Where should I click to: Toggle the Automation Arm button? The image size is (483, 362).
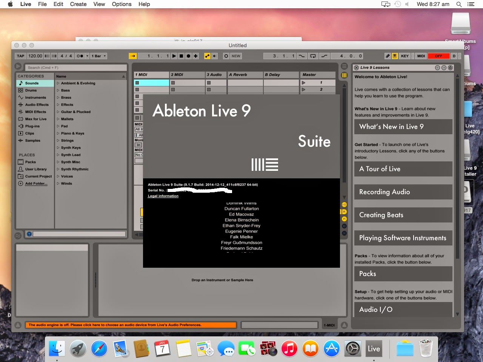coord(207,56)
